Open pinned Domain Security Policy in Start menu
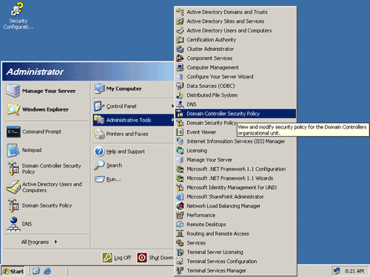 click(46, 205)
